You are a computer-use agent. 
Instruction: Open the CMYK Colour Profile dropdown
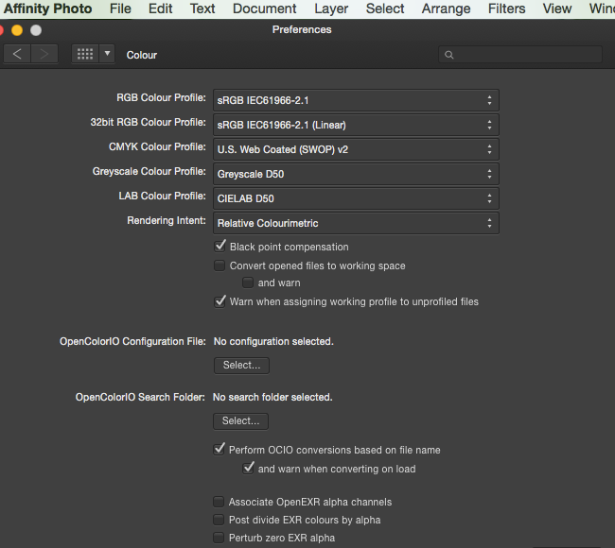pyautogui.click(x=356, y=149)
